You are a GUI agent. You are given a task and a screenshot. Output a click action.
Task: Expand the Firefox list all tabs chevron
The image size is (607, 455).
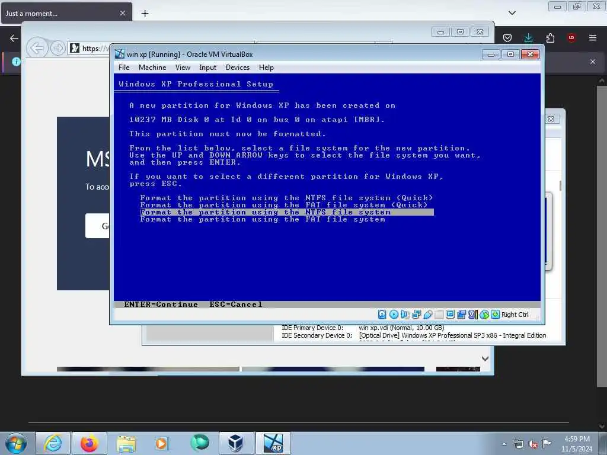512,13
